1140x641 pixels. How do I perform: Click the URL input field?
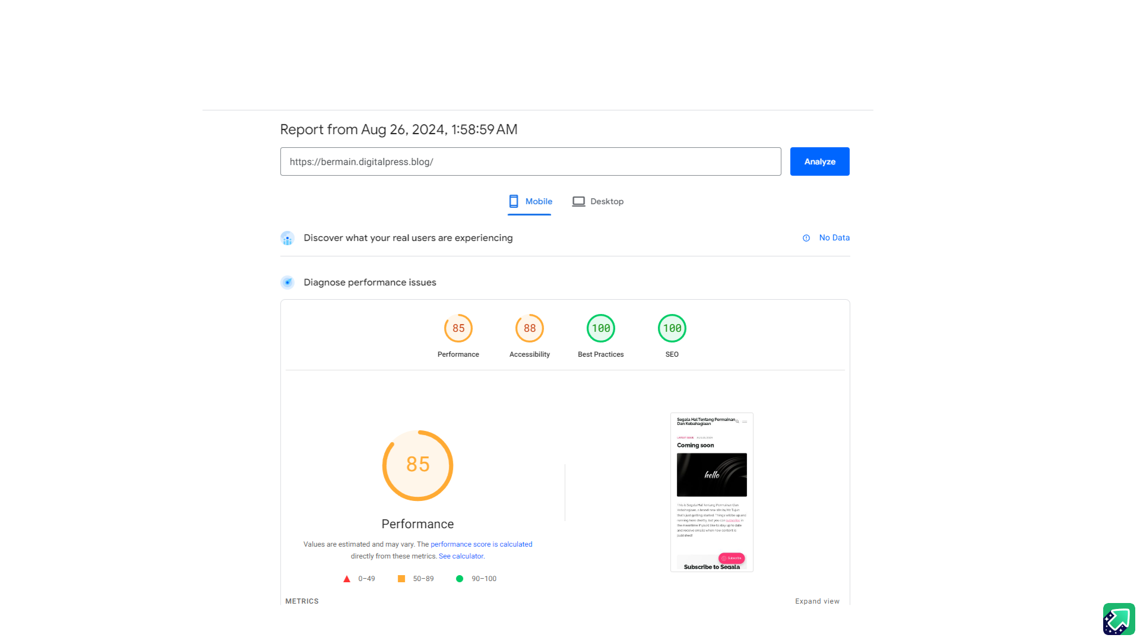(530, 161)
